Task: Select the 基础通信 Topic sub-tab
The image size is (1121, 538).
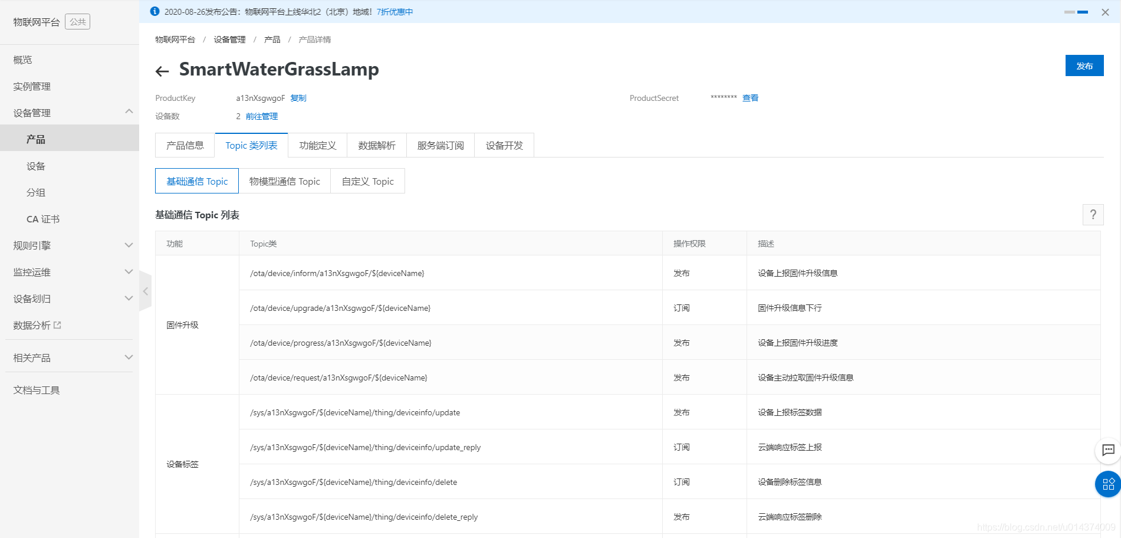Action: 197,181
